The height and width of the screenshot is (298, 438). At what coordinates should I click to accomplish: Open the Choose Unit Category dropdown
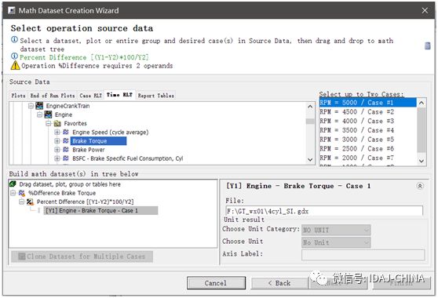336,230
